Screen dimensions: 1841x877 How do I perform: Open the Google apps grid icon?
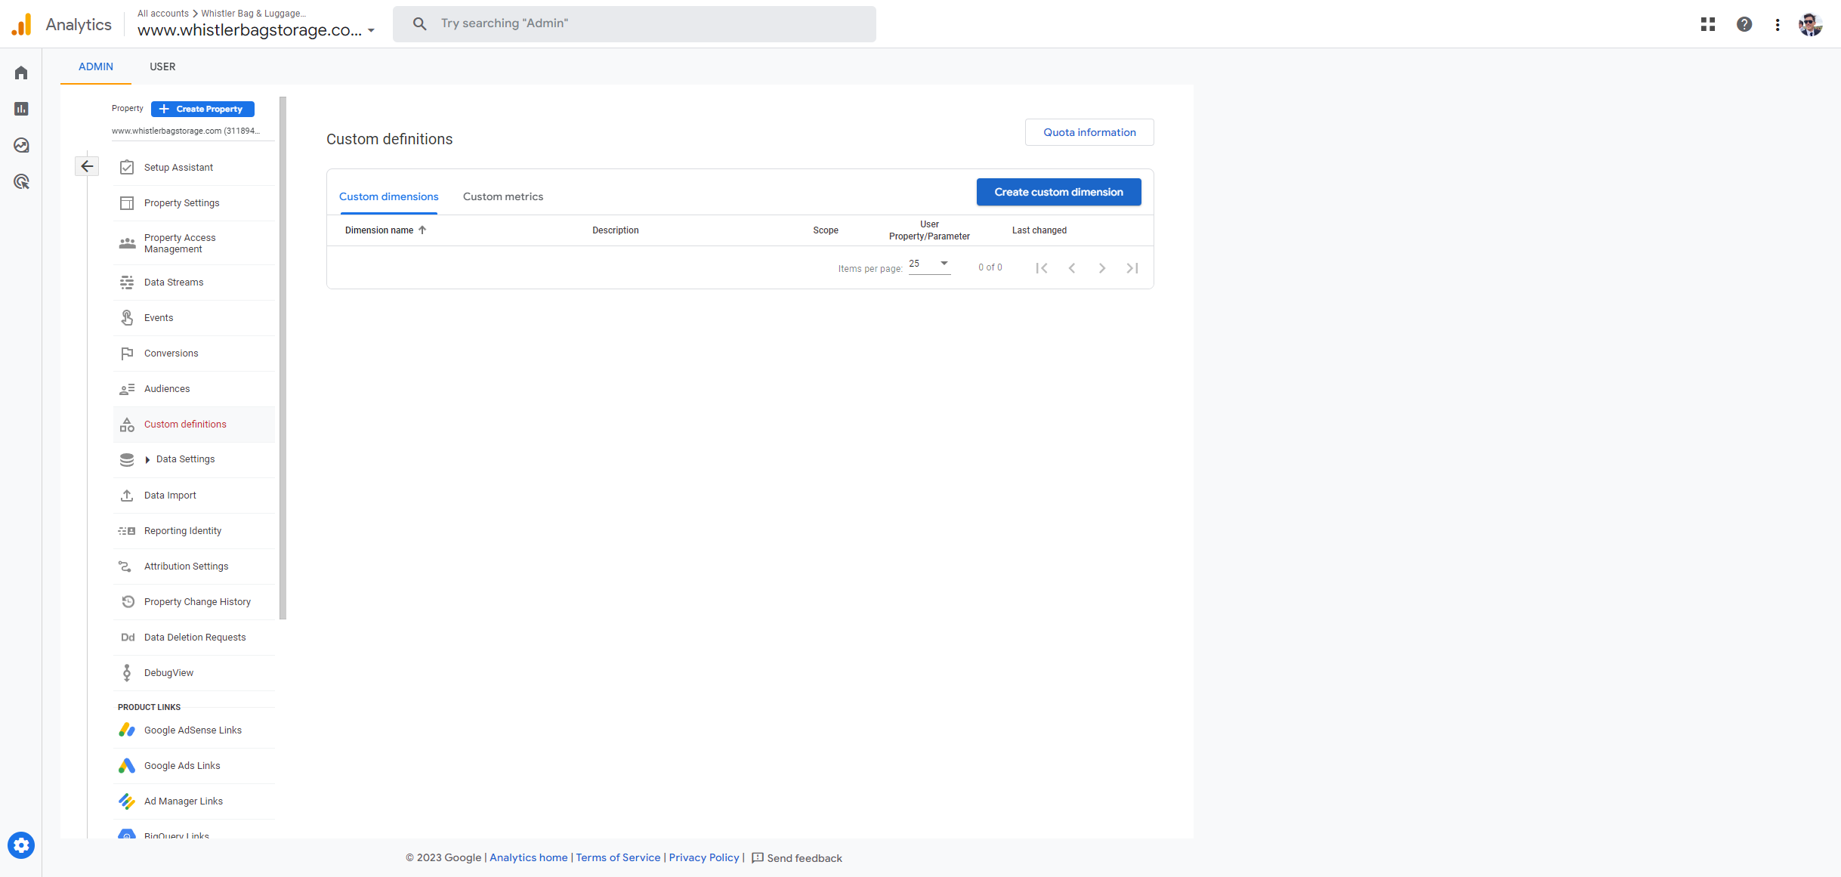pos(1708,24)
